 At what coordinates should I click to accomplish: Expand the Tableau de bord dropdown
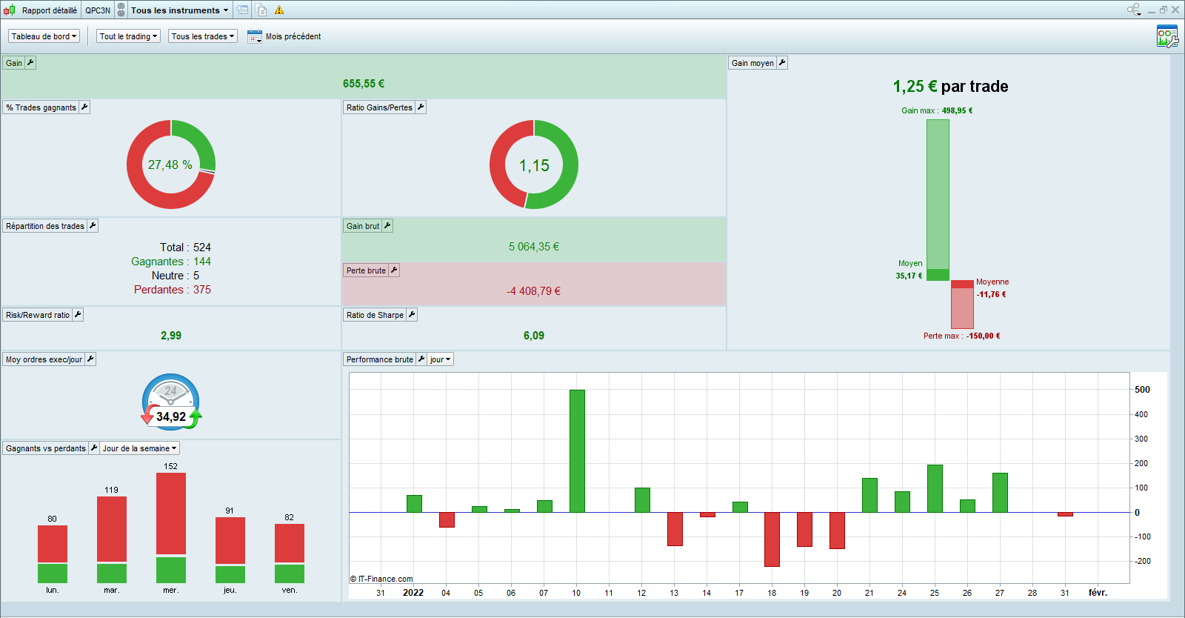pyautogui.click(x=44, y=36)
